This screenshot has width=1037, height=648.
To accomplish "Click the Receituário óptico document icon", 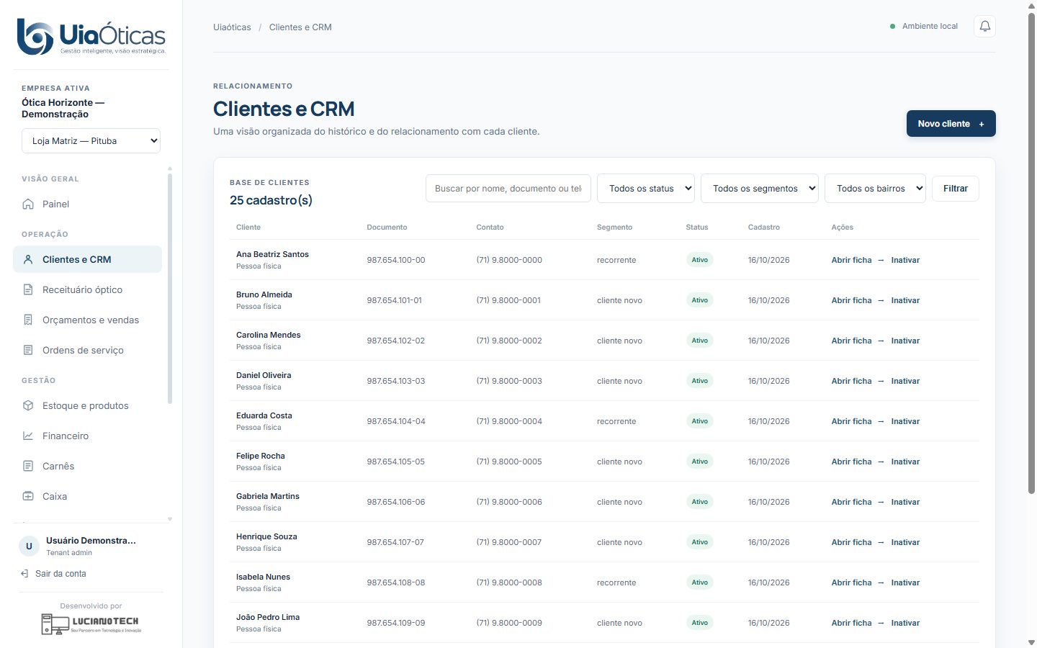I will (28, 290).
